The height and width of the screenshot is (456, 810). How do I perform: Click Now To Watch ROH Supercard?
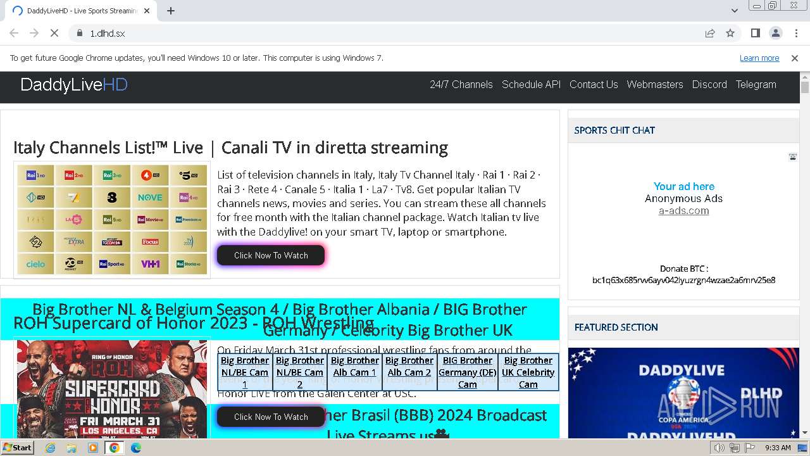point(271,417)
